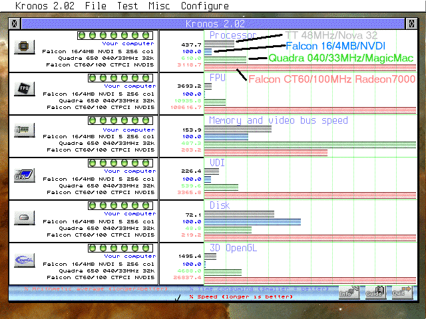
Task: Click Falcon CT60/100 CTPCI label in OpenGL row
Action: click(x=101, y=278)
